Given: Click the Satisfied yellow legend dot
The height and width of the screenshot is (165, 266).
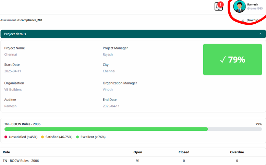Looking at the screenshot, I should click(43, 137).
